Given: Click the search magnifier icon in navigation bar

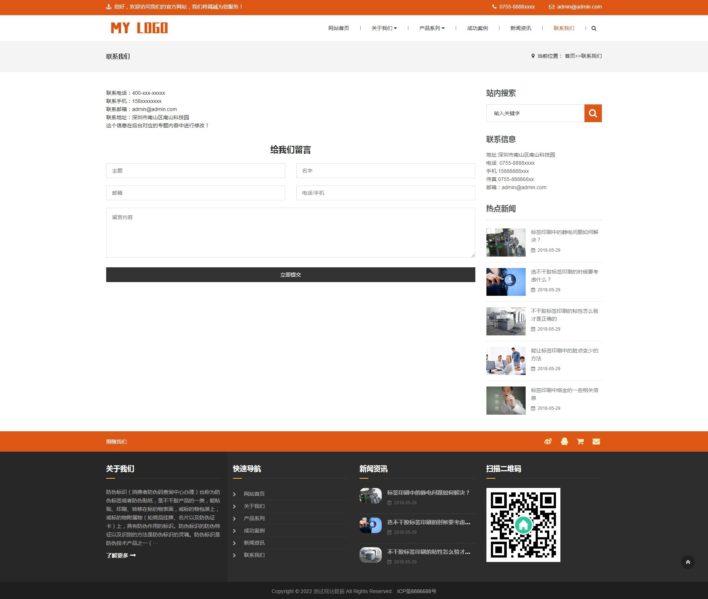Looking at the screenshot, I should 594,29.
